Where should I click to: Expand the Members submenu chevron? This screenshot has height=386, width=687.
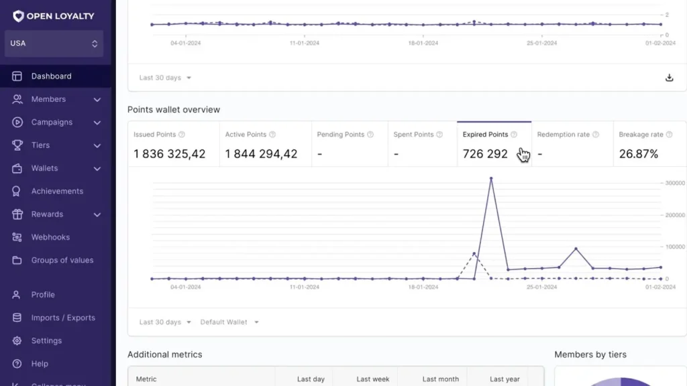click(97, 100)
